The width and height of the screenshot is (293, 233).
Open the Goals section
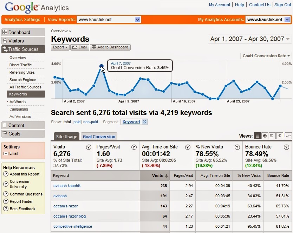click(x=23, y=134)
